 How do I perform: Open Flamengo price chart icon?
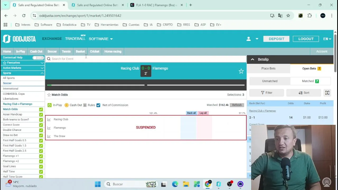(49, 128)
